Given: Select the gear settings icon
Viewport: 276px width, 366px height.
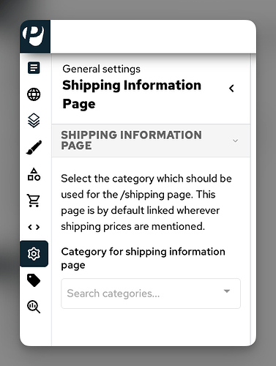Looking at the screenshot, I should pos(34,254).
